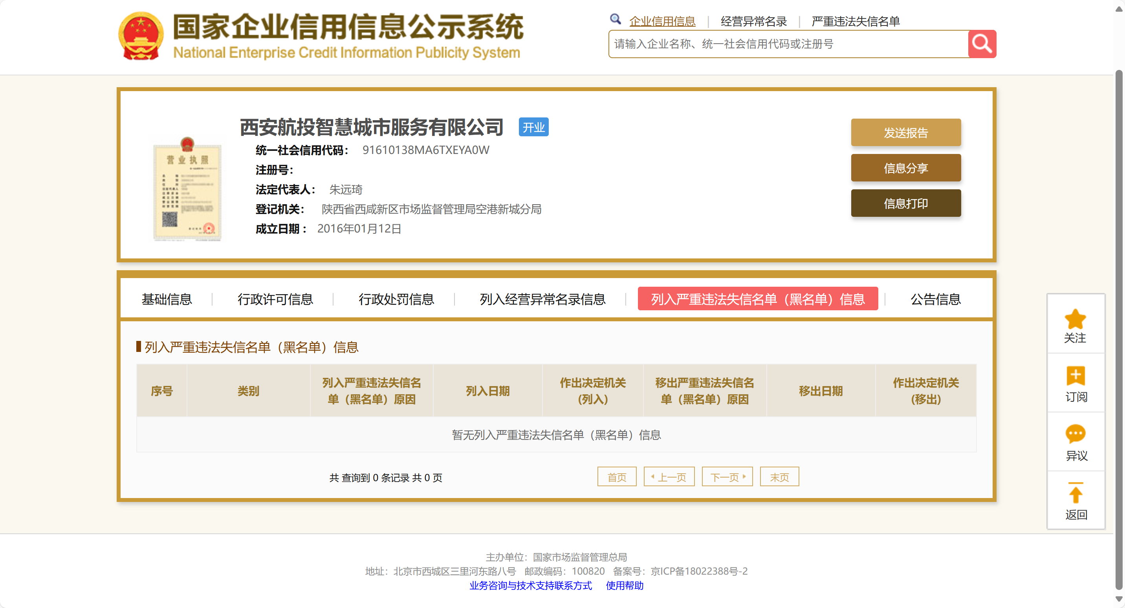Go to 下一页 next page
This screenshot has width=1125, height=608.
click(x=727, y=477)
